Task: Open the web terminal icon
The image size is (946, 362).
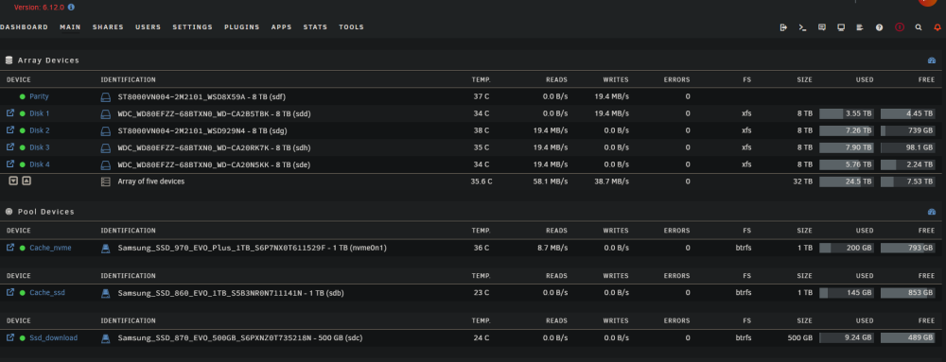Action: coord(802,27)
